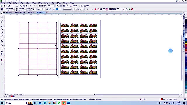Add a new document tab with plus
Image resolution: width=187 pixels, height=105 pixels.
(47, 12)
